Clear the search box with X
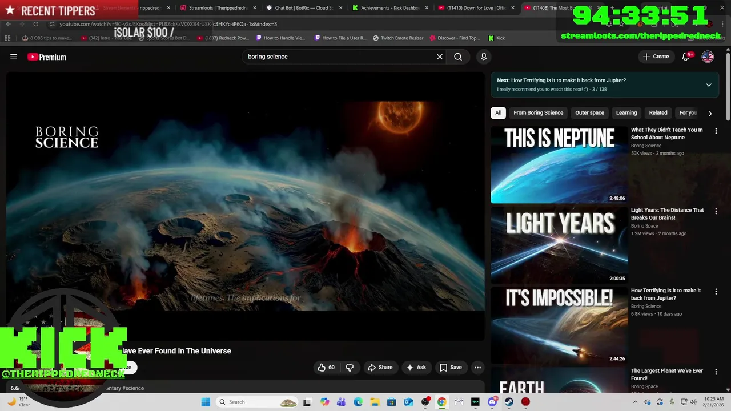Viewport: 731px width, 411px height. tap(440, 57)
